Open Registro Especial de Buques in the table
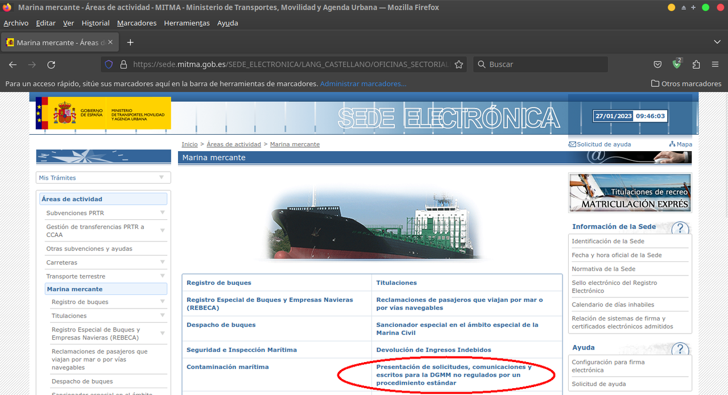Screen dimensions: 728x395 (x=270, y=303)
